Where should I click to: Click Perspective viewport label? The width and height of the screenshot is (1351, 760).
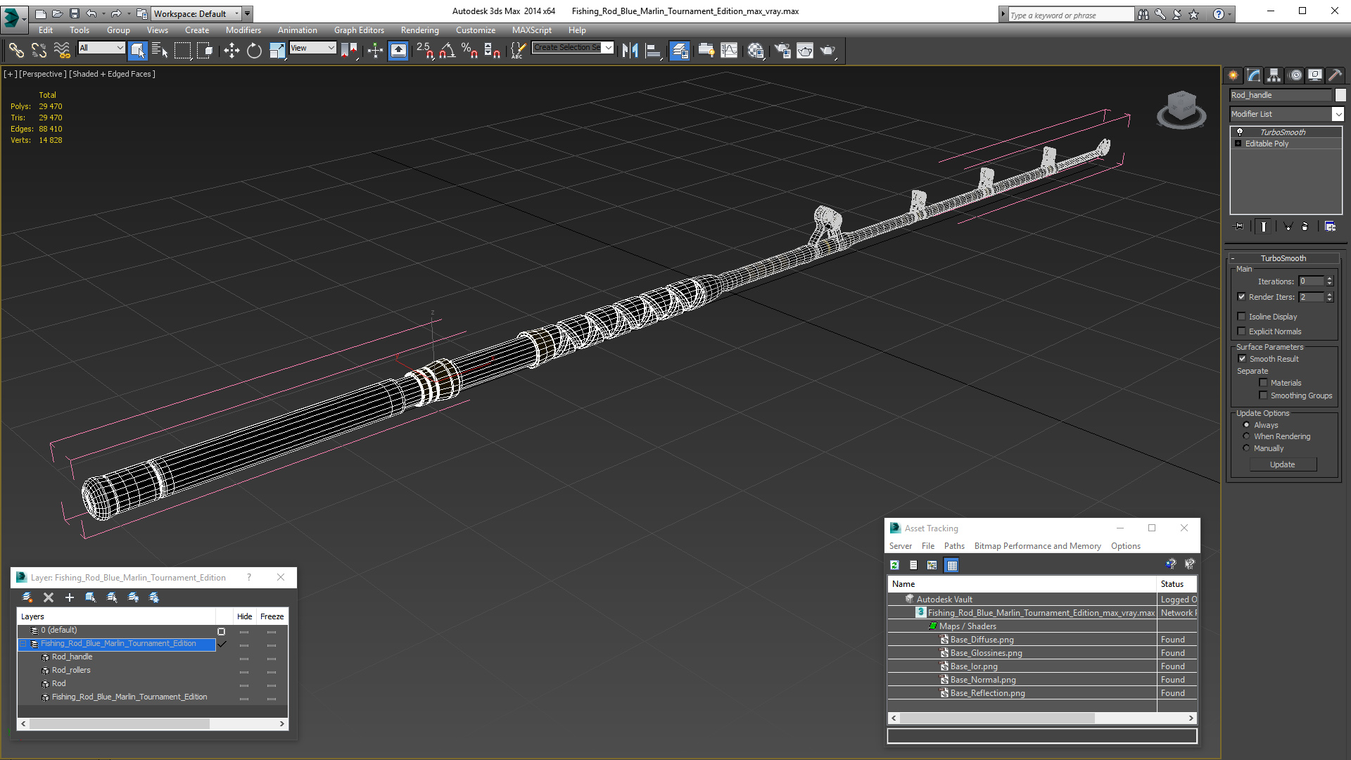point(42,74)
